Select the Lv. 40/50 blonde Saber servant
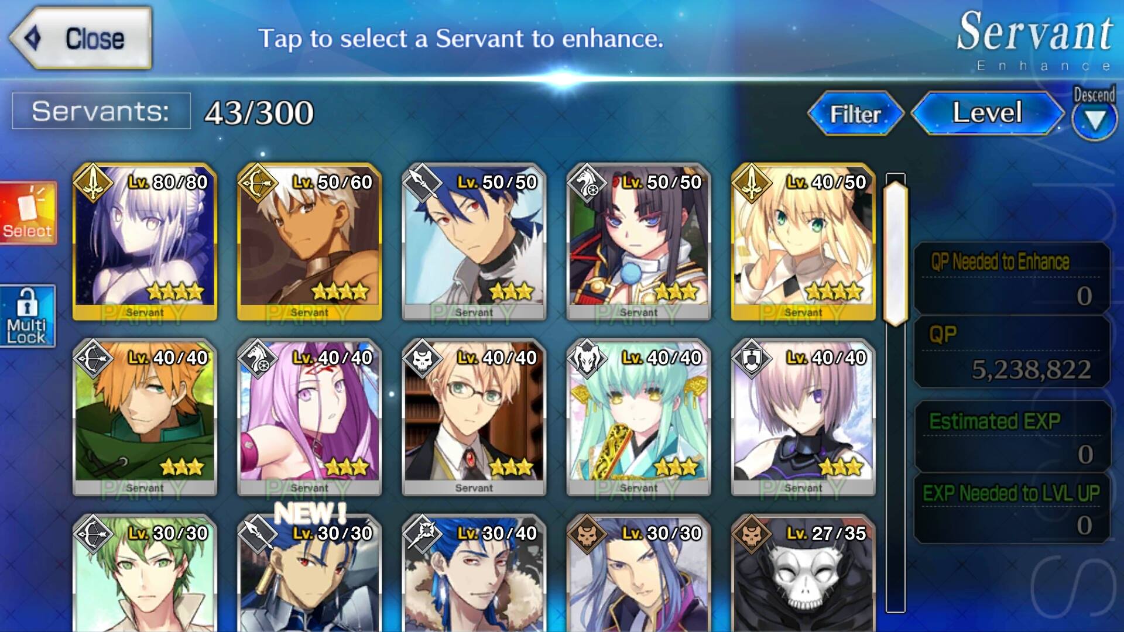The width and height of the screenshot is (1124, 632). click(803, 242)
